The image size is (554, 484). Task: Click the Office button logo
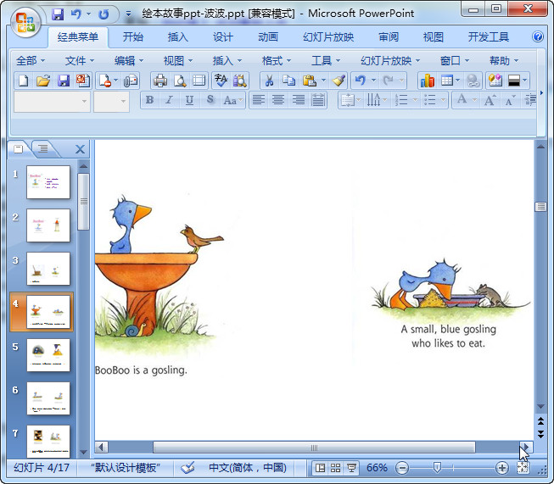pos(25,22)
